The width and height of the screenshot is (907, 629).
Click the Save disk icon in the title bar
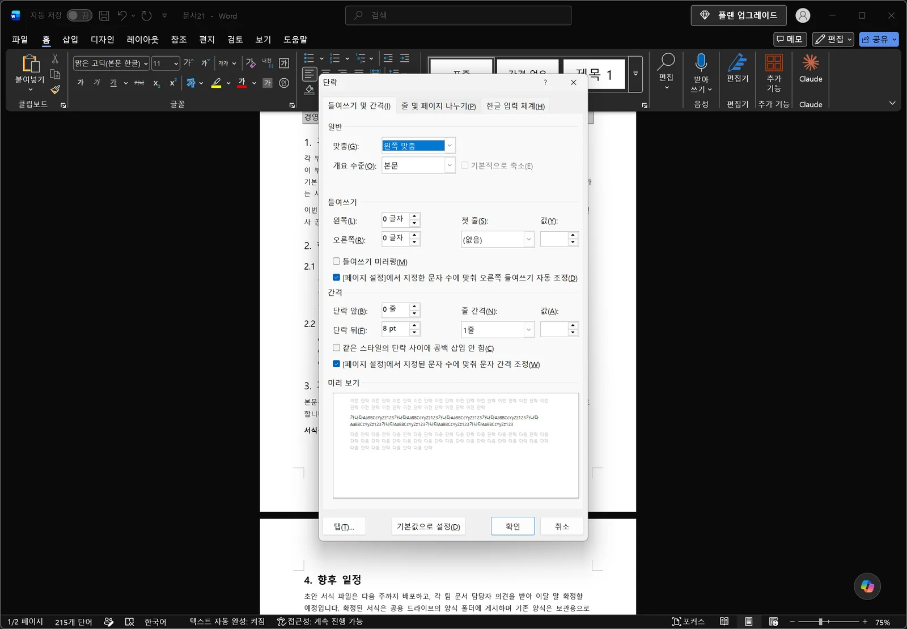[104, 16]
